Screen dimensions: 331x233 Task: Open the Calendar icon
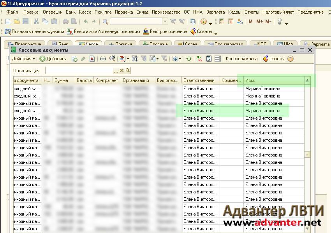[x=231, y=21]
